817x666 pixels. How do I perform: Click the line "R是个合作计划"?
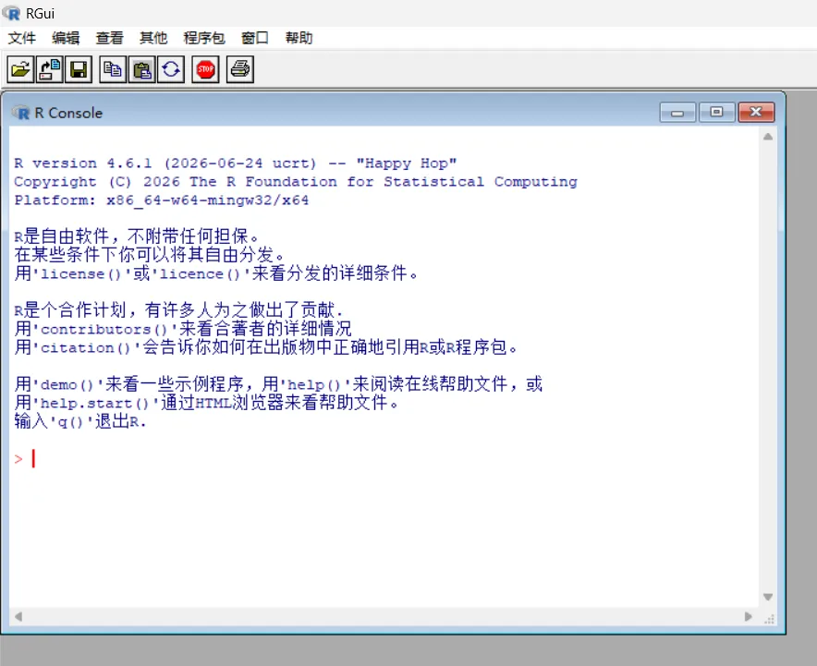[x=178, y=309]
